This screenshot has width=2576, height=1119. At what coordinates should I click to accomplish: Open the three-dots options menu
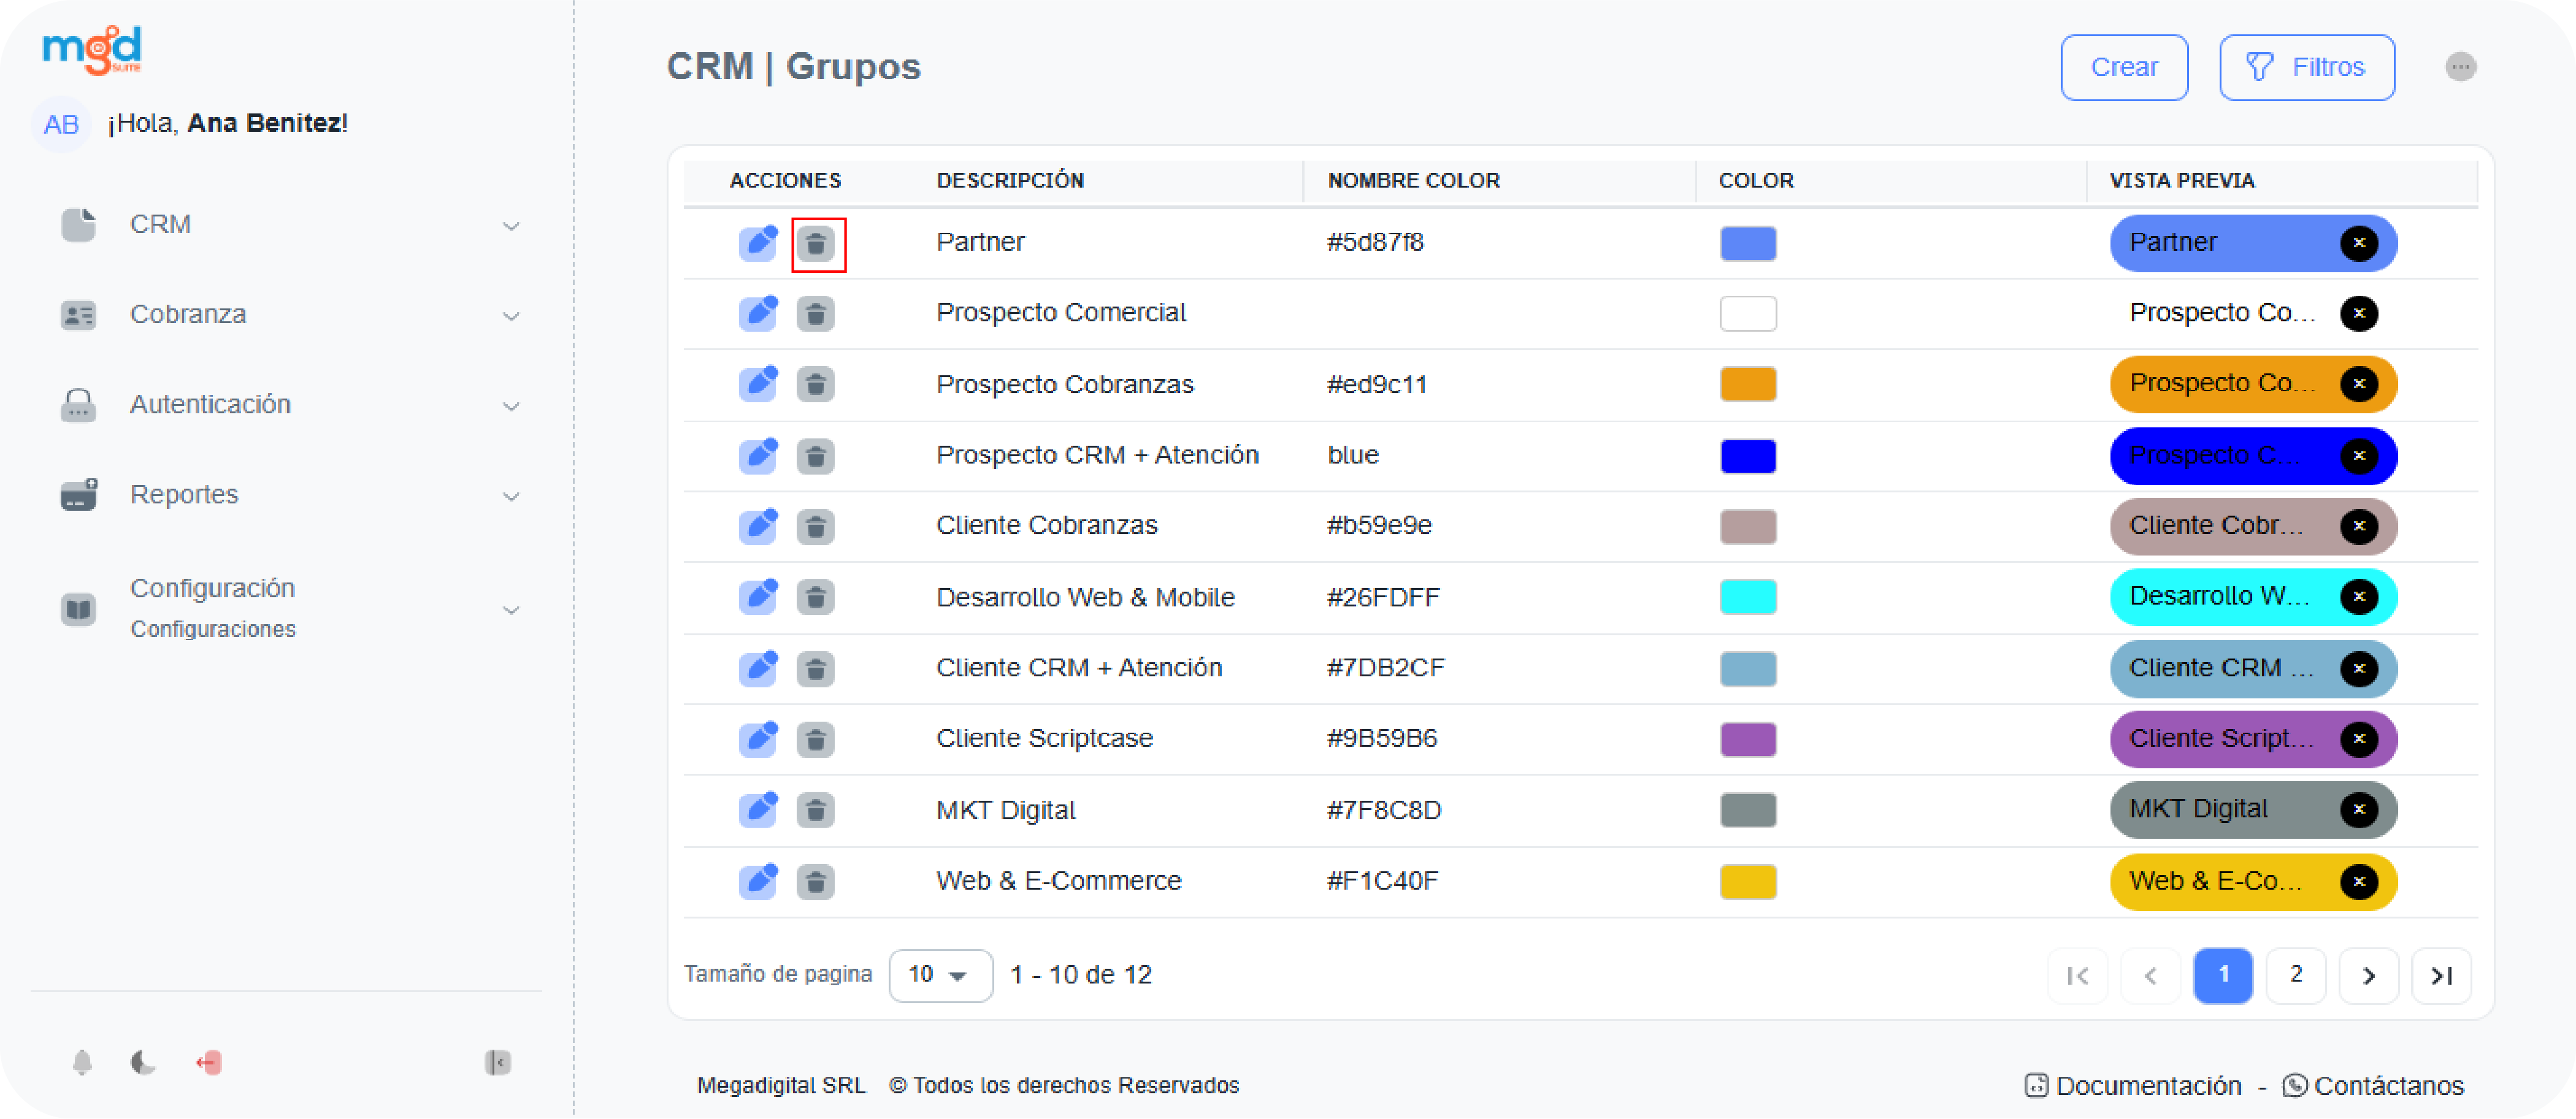coord(2461,67)
